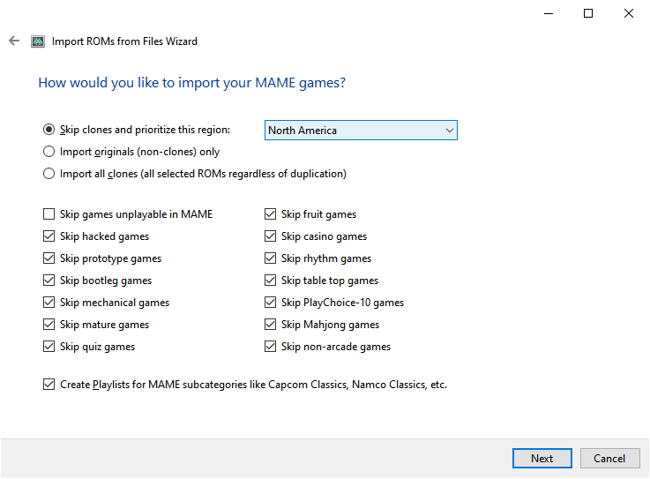The image size is (650, 479).
Task: Click the LaunchBox wizard app icon
Action: [x=38, y=41]
